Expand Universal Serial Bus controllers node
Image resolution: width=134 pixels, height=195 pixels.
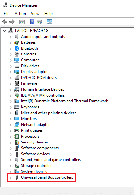[11, 178]
